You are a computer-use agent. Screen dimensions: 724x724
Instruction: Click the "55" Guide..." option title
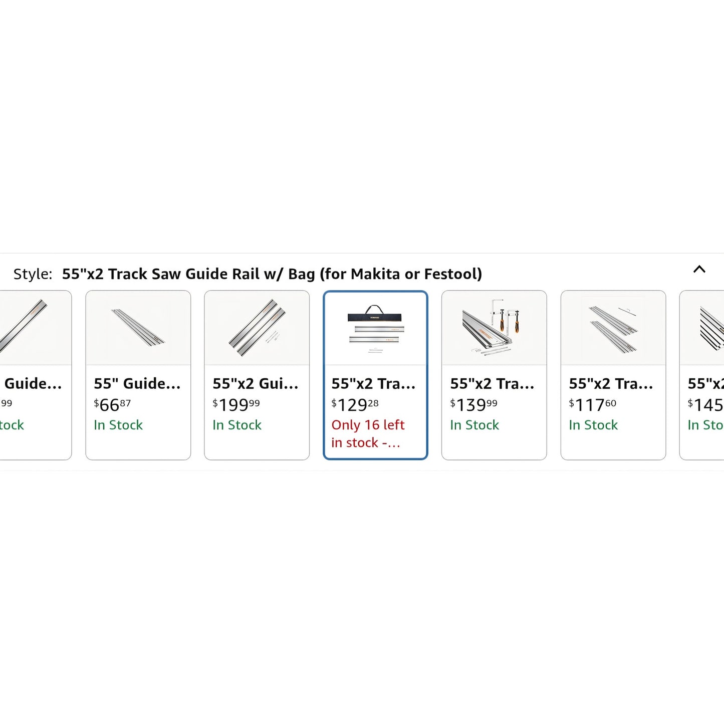pyautogui.click(x=137, y=384)
